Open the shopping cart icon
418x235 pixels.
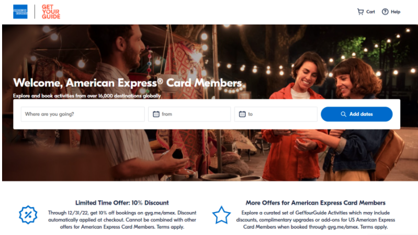coord(360,12)
